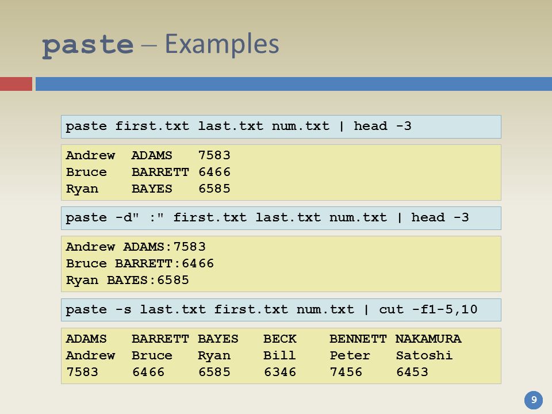Click 'head -3' in the first command
The width and height of the screenshot is (552, 414).
[x=382, y=126]
